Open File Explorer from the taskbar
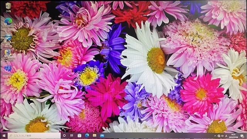The image size is (247, 139). click(x=95, y=136)
